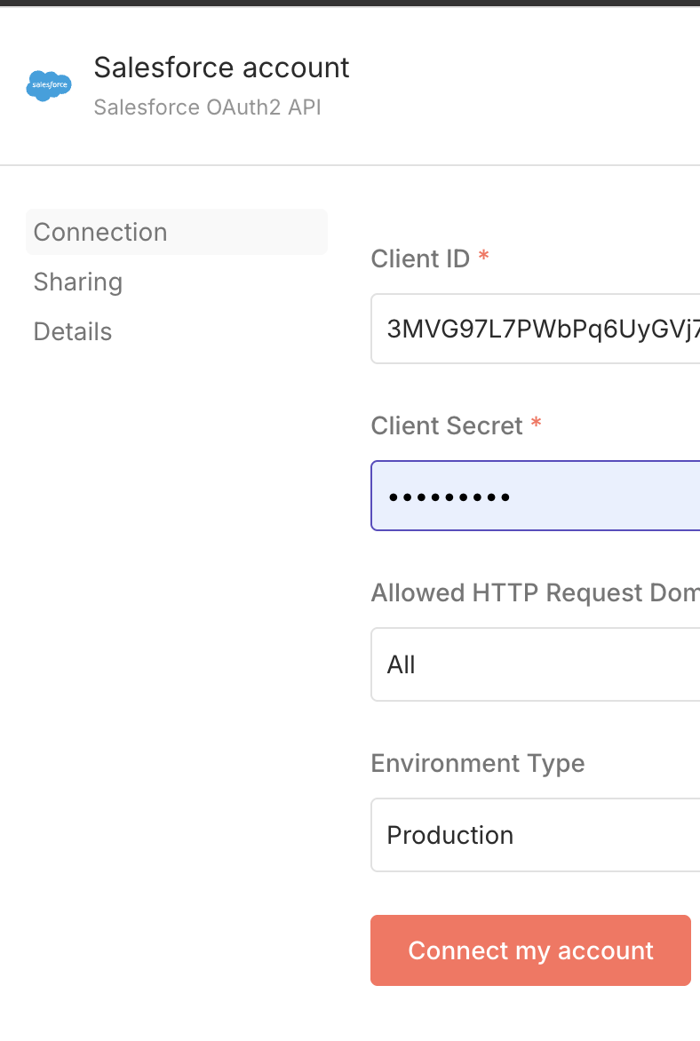700x1041 pixels.
Task: Click the masked dots in Client Secret
Action: tap(449, 497)
